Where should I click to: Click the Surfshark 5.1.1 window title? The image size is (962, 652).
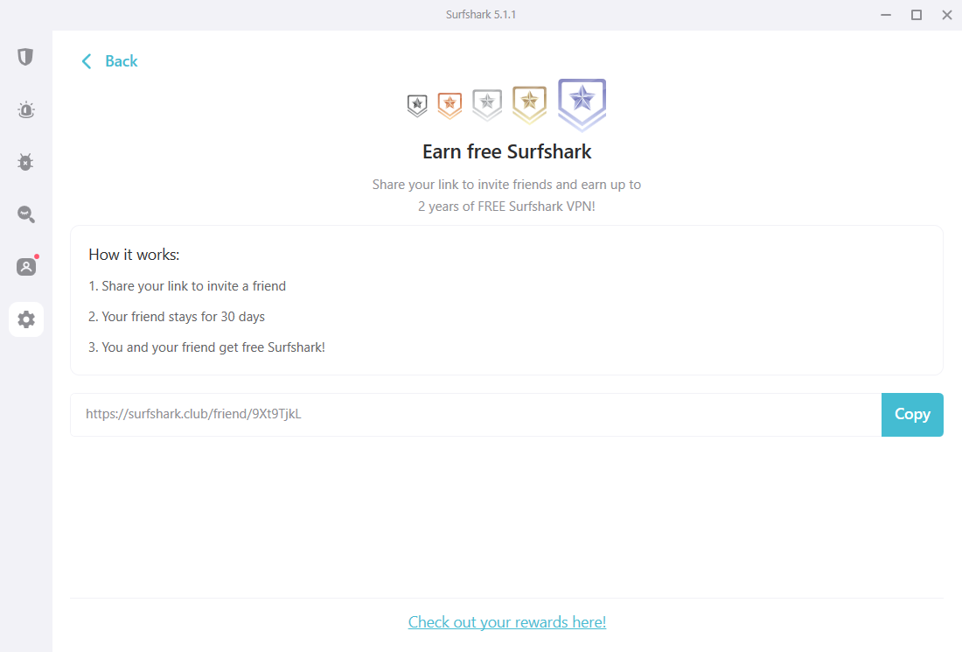click(481, 15)
